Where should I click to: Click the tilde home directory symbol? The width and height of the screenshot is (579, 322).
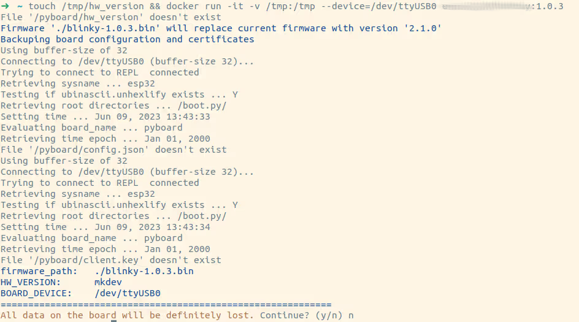(19, 6)
